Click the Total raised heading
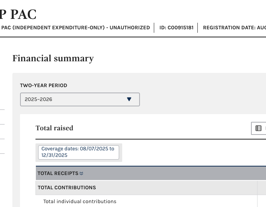 pos(54,128)
